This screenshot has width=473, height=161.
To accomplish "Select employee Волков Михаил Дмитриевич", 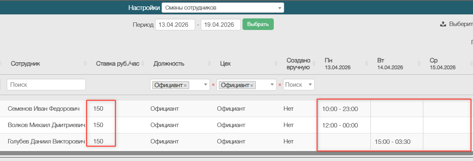I will coord(46,125).
